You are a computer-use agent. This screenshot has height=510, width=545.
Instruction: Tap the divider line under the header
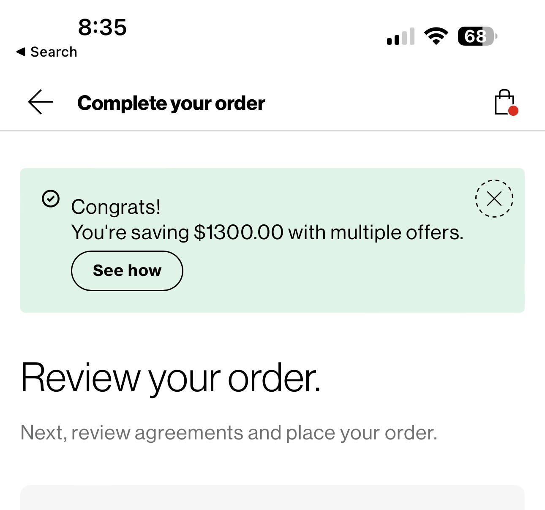click(272, 131)
